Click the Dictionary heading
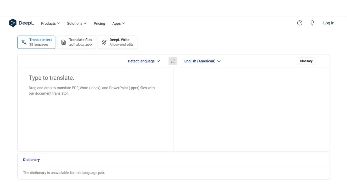This screenshot has height=195, width=347. coord(31,160)
